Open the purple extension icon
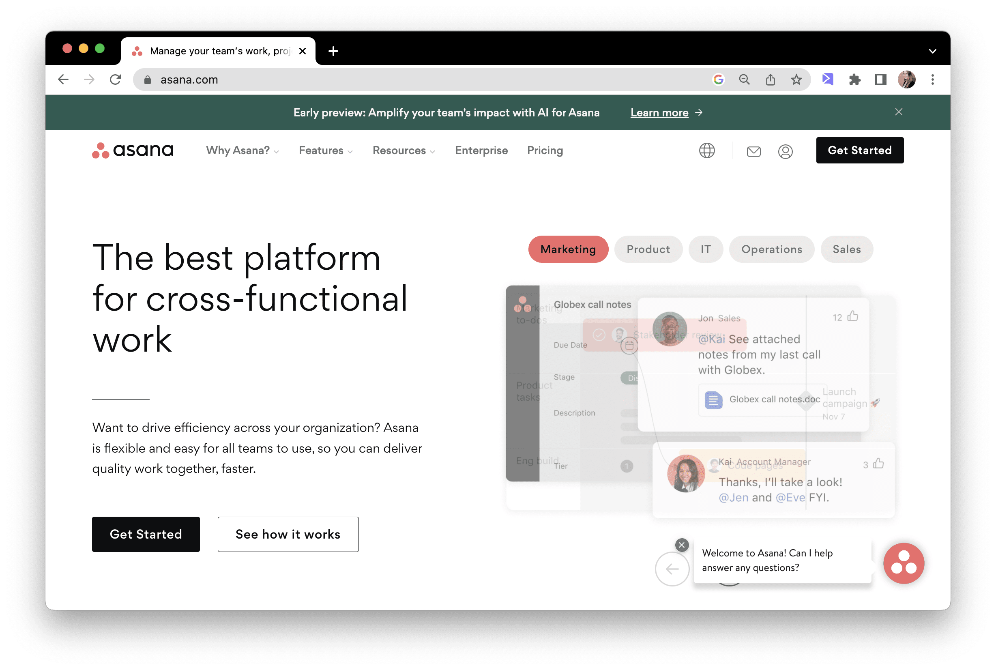The height and width of the screenshot is (670, 996). pos(828,79)
